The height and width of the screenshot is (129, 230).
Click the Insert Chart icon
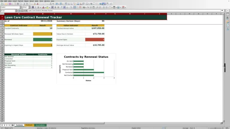81,4
